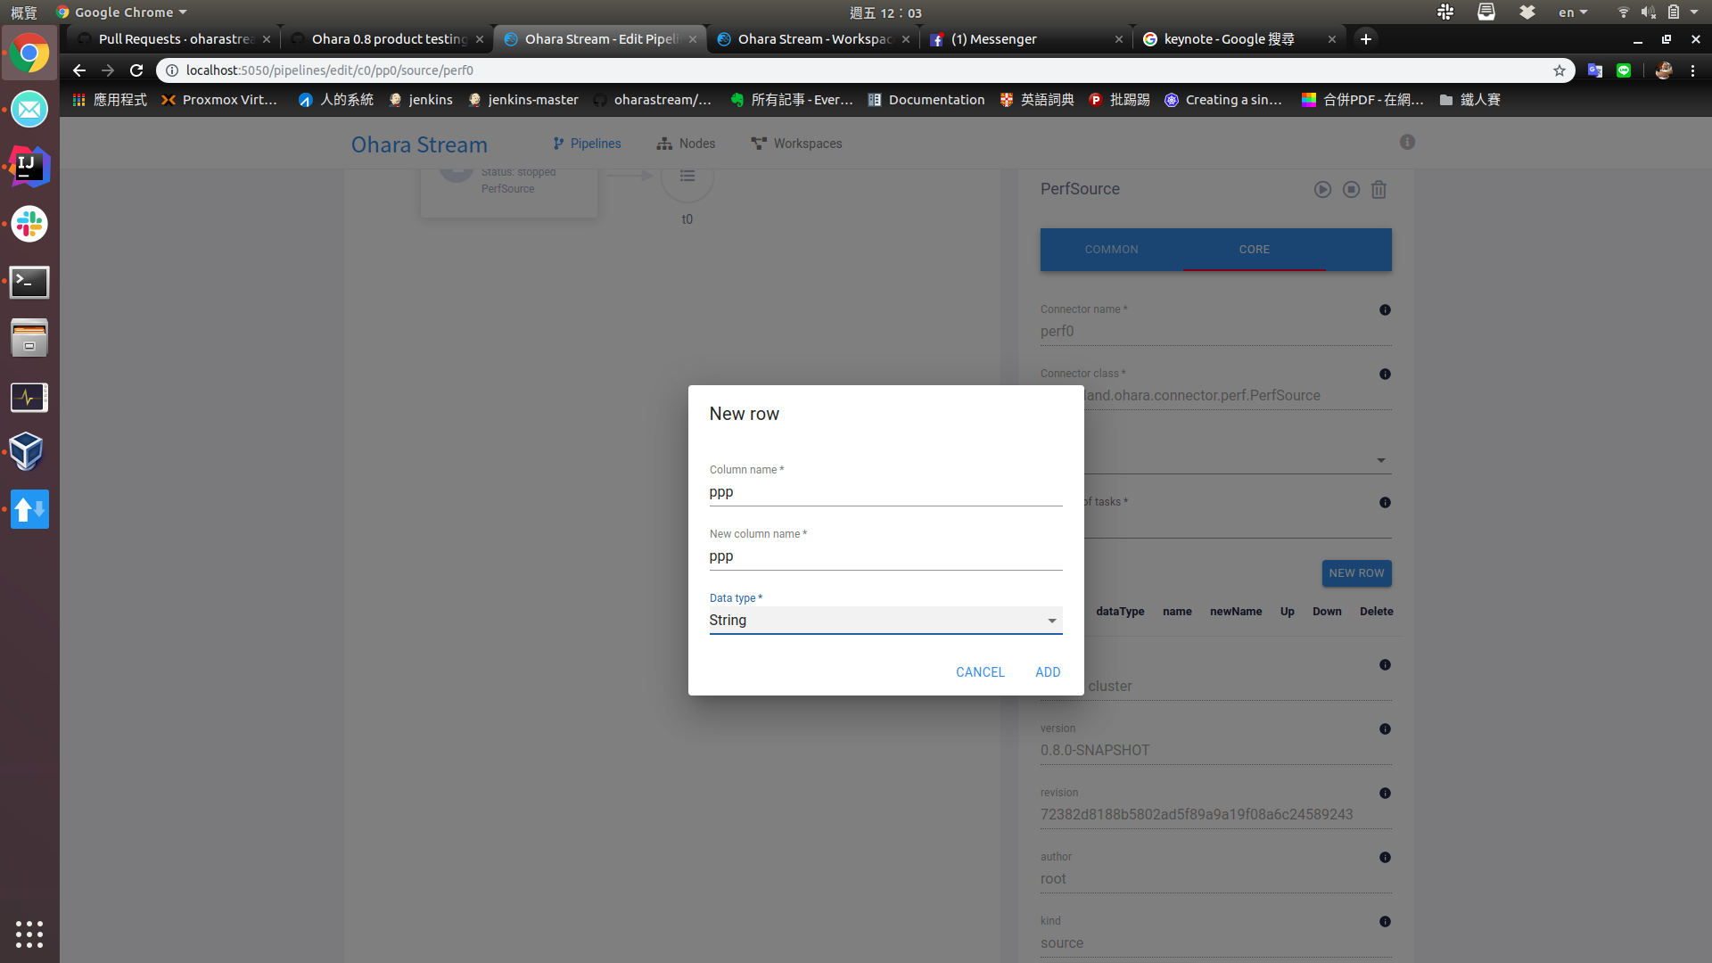Switch to the Messenger tab

(1026, 39)
